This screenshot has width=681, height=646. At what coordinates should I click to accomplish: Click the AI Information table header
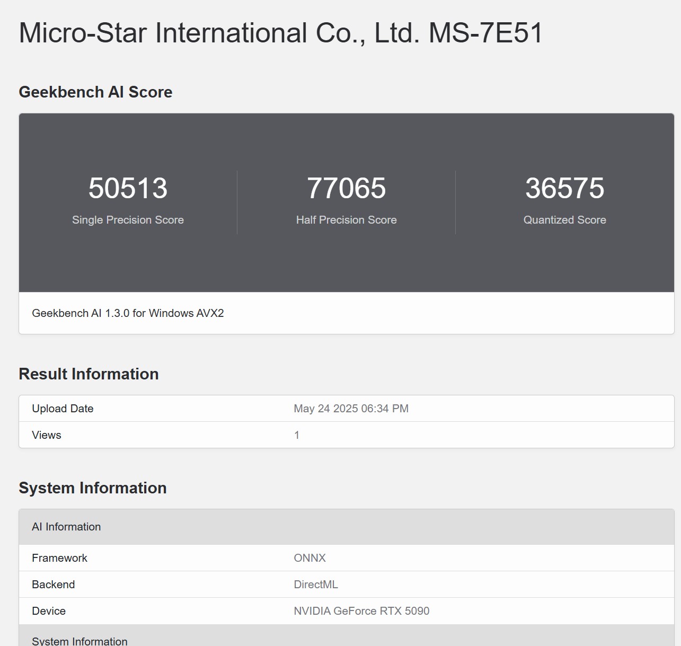pos(66,527)
